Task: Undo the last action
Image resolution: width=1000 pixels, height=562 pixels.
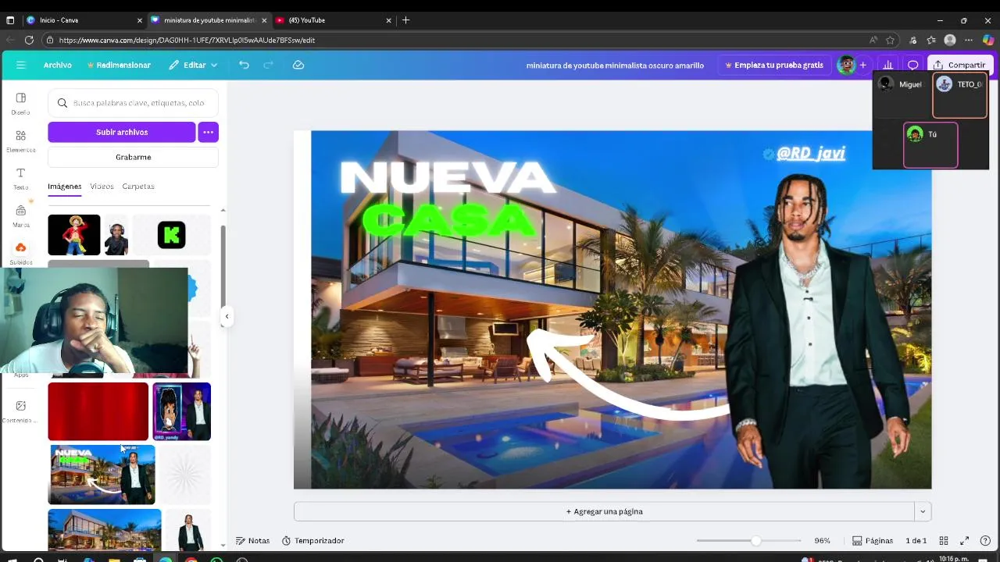Action: [244, 65]
